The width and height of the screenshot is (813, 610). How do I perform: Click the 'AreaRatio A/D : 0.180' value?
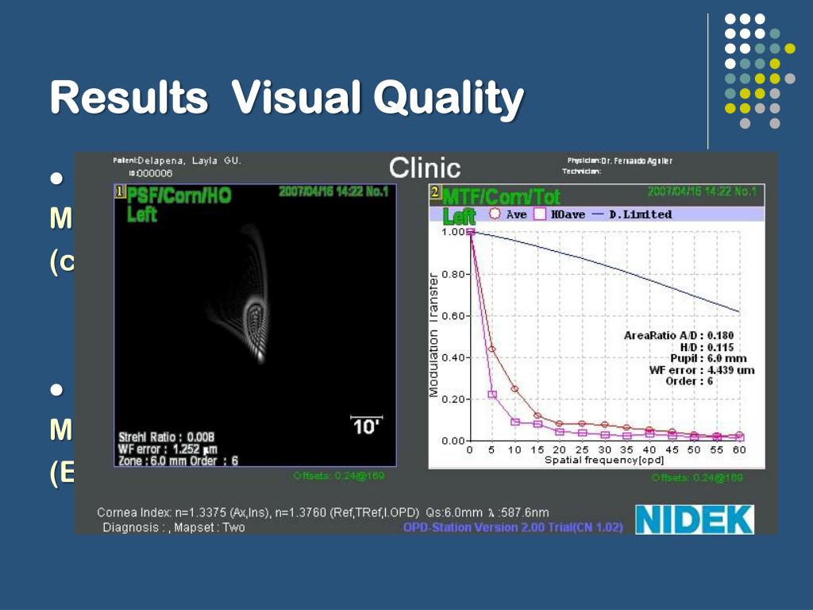[679, 335]
